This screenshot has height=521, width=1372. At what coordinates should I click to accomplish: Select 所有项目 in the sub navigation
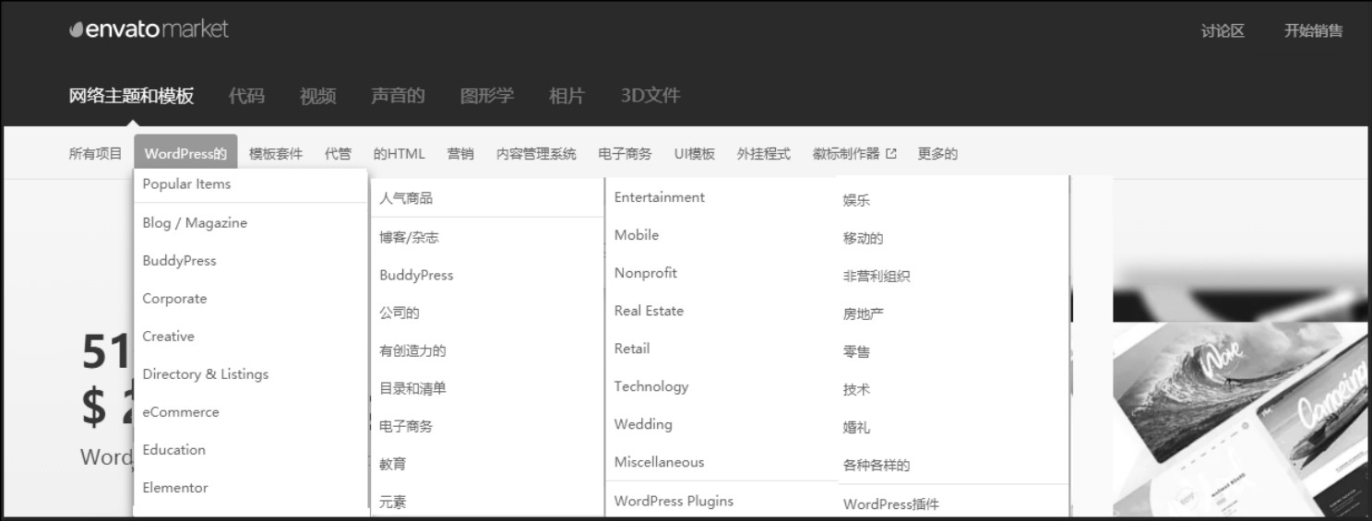click(96, 154)
